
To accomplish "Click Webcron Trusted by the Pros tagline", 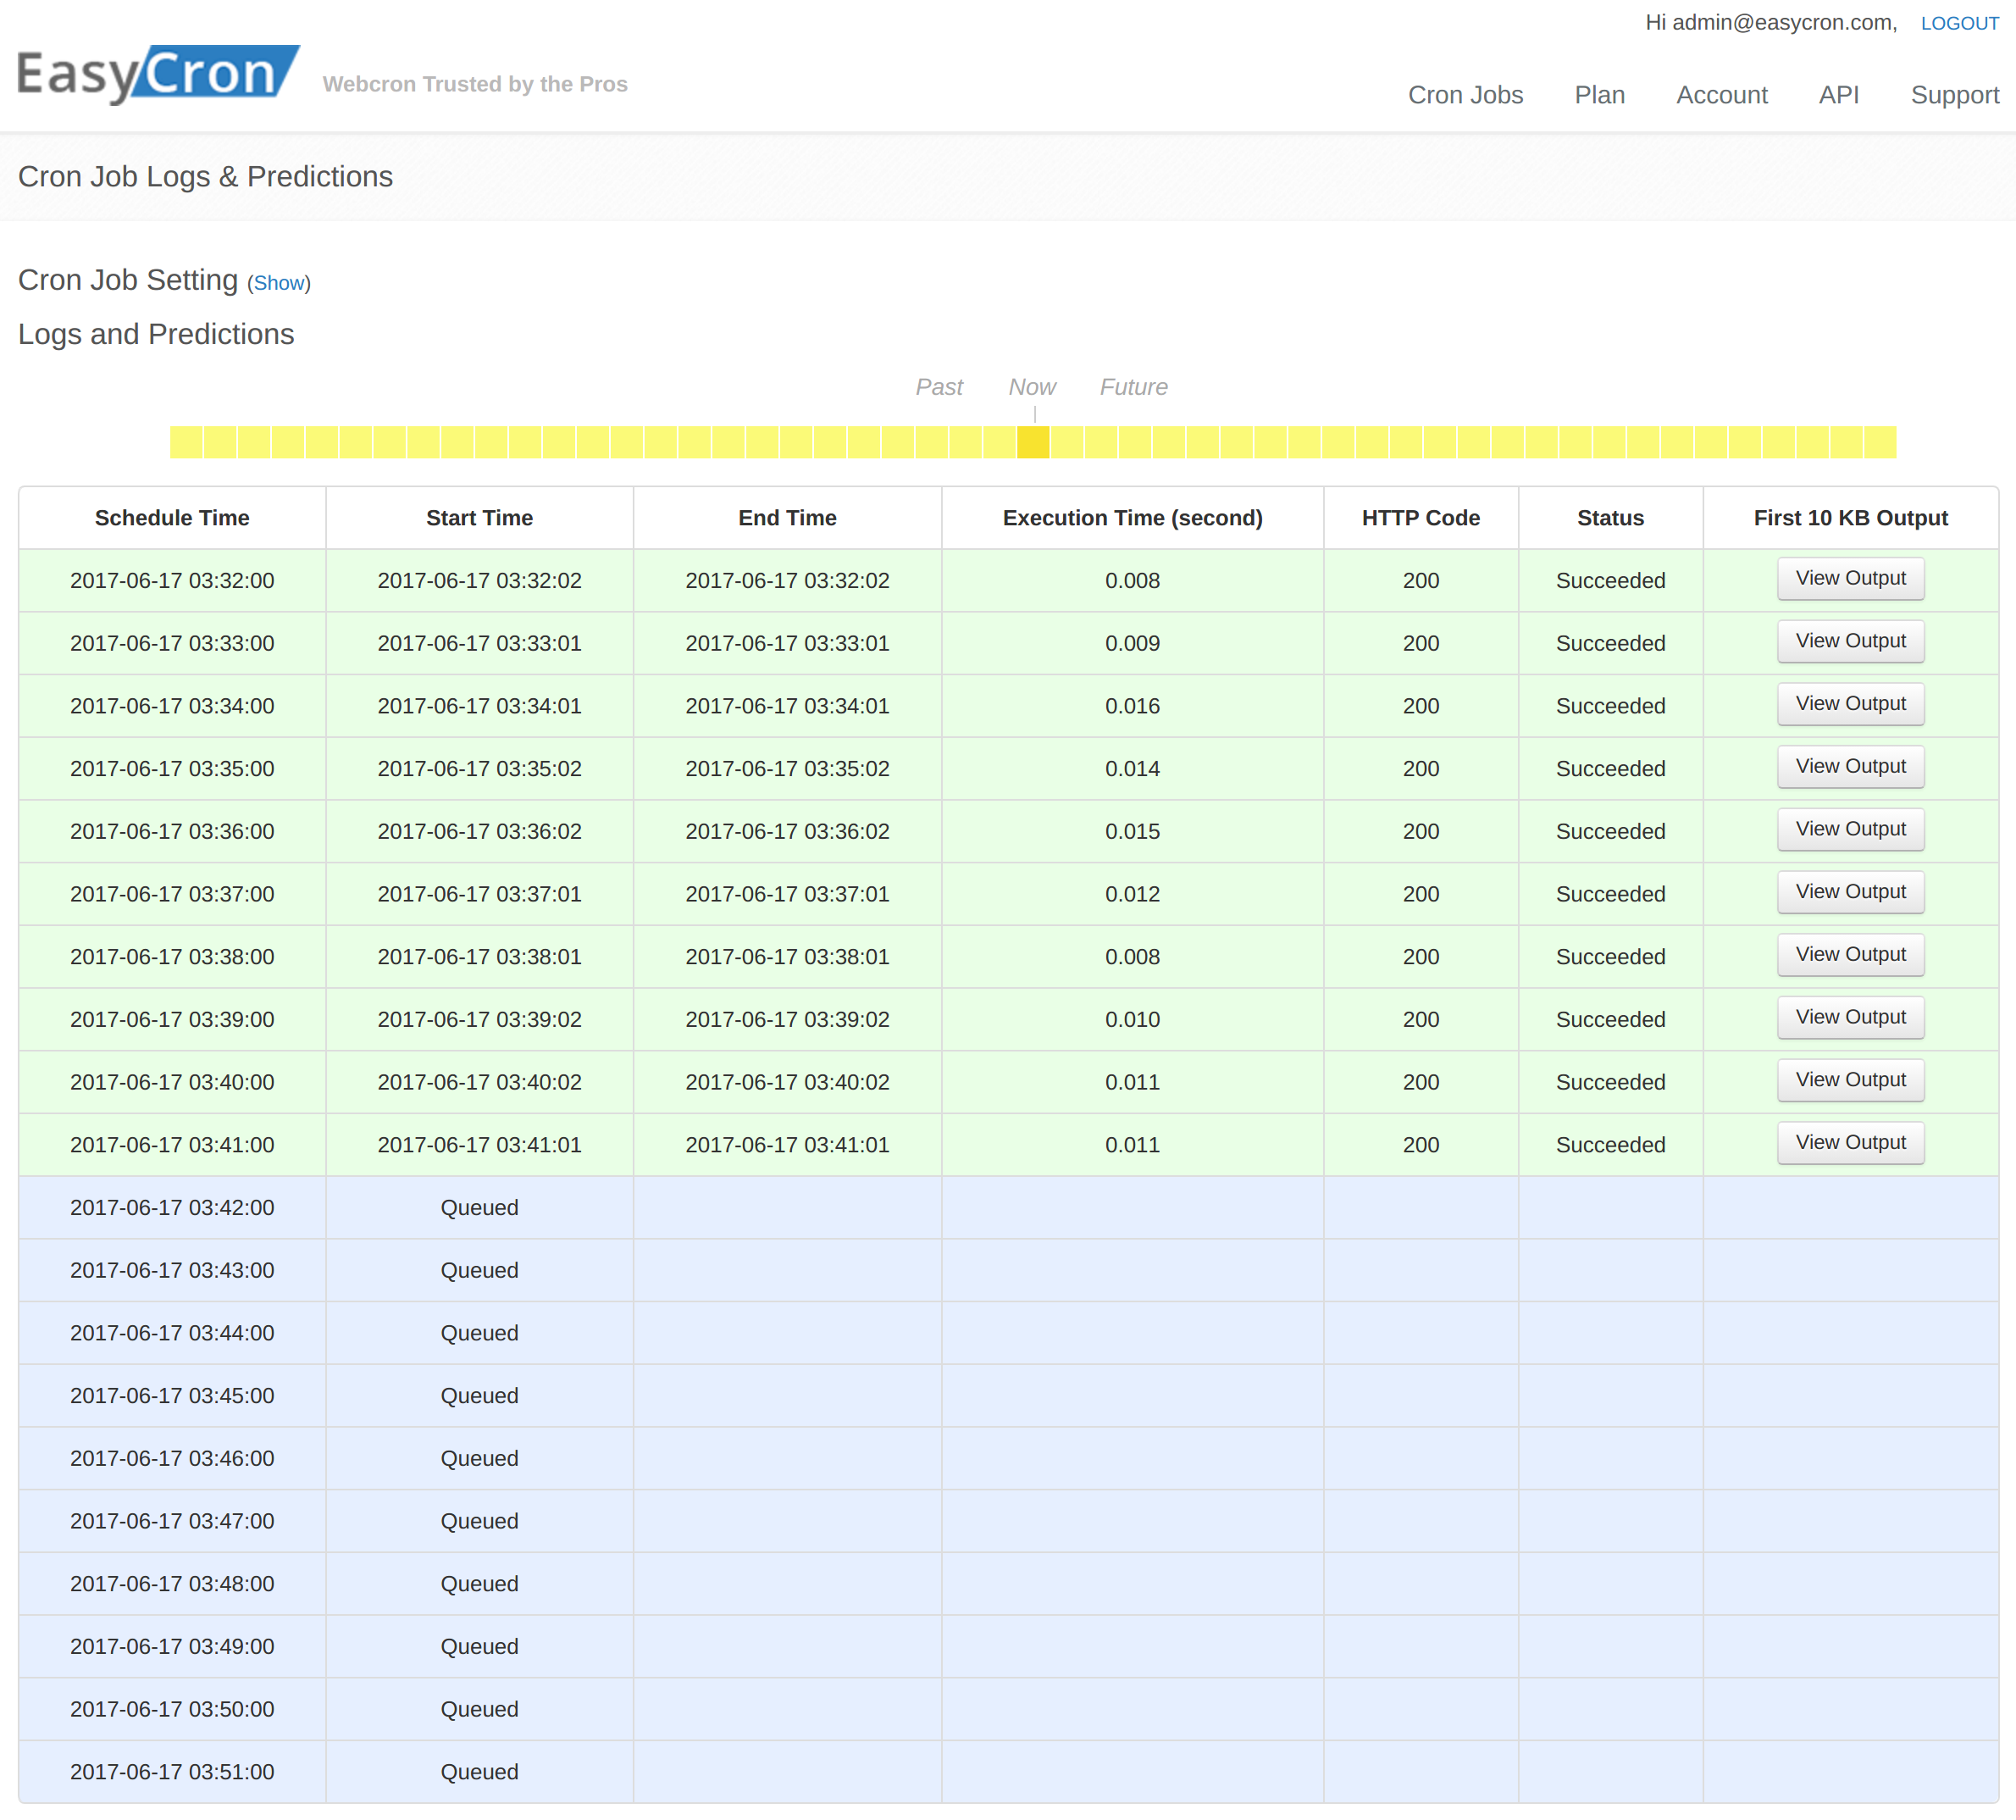I will [474, 84].
